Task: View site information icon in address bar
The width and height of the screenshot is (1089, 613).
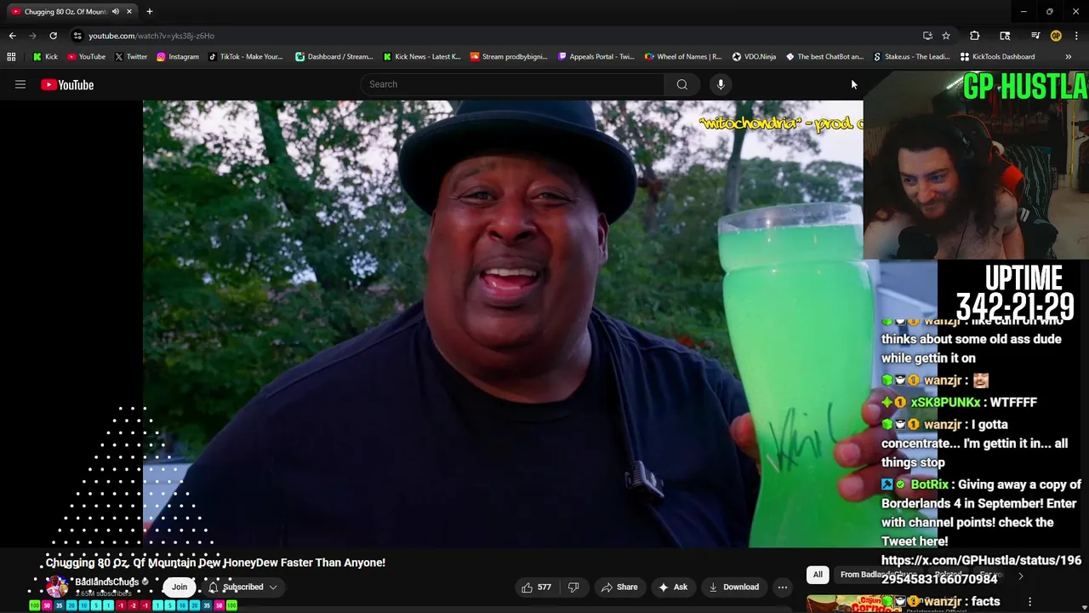Action: (77, 36)
